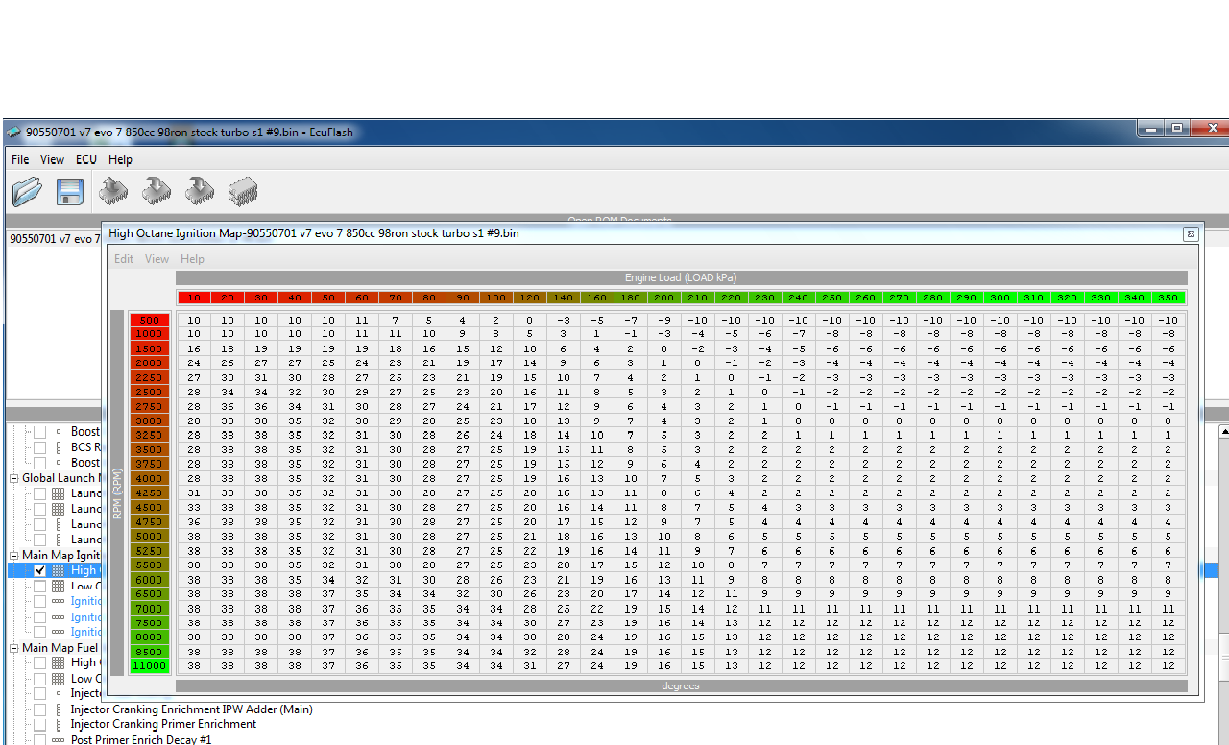Open the main window Help menu

[120, 159]
